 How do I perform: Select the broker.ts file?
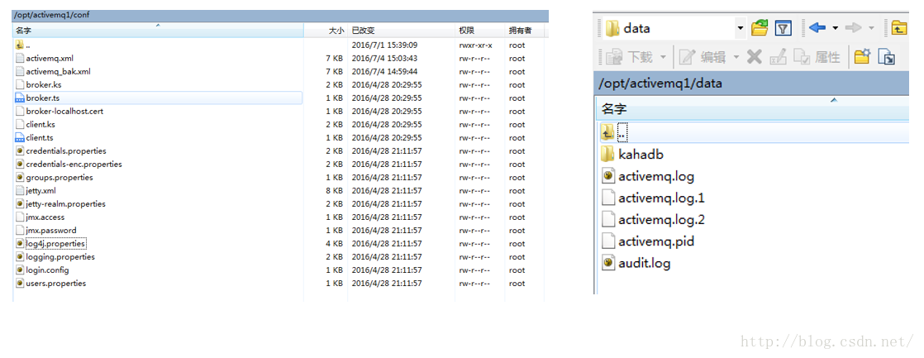42,98
